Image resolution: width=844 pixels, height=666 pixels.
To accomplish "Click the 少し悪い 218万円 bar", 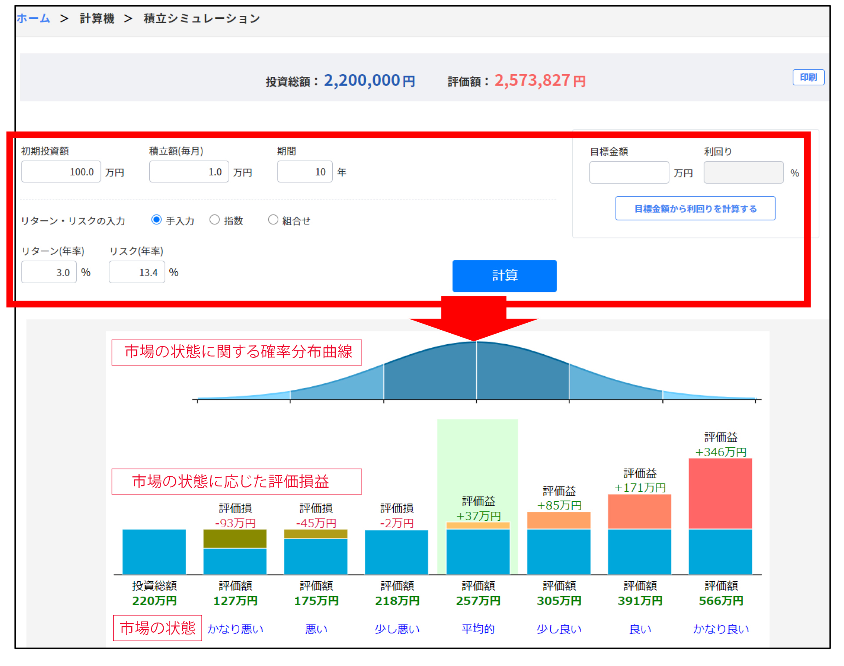I will 396,552.
